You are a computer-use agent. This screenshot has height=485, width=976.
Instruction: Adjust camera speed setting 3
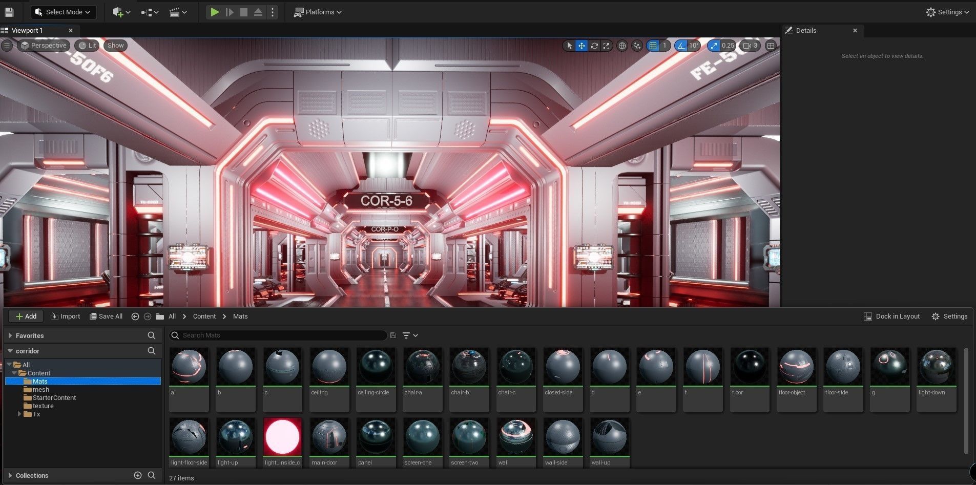[x=751, y=46]
